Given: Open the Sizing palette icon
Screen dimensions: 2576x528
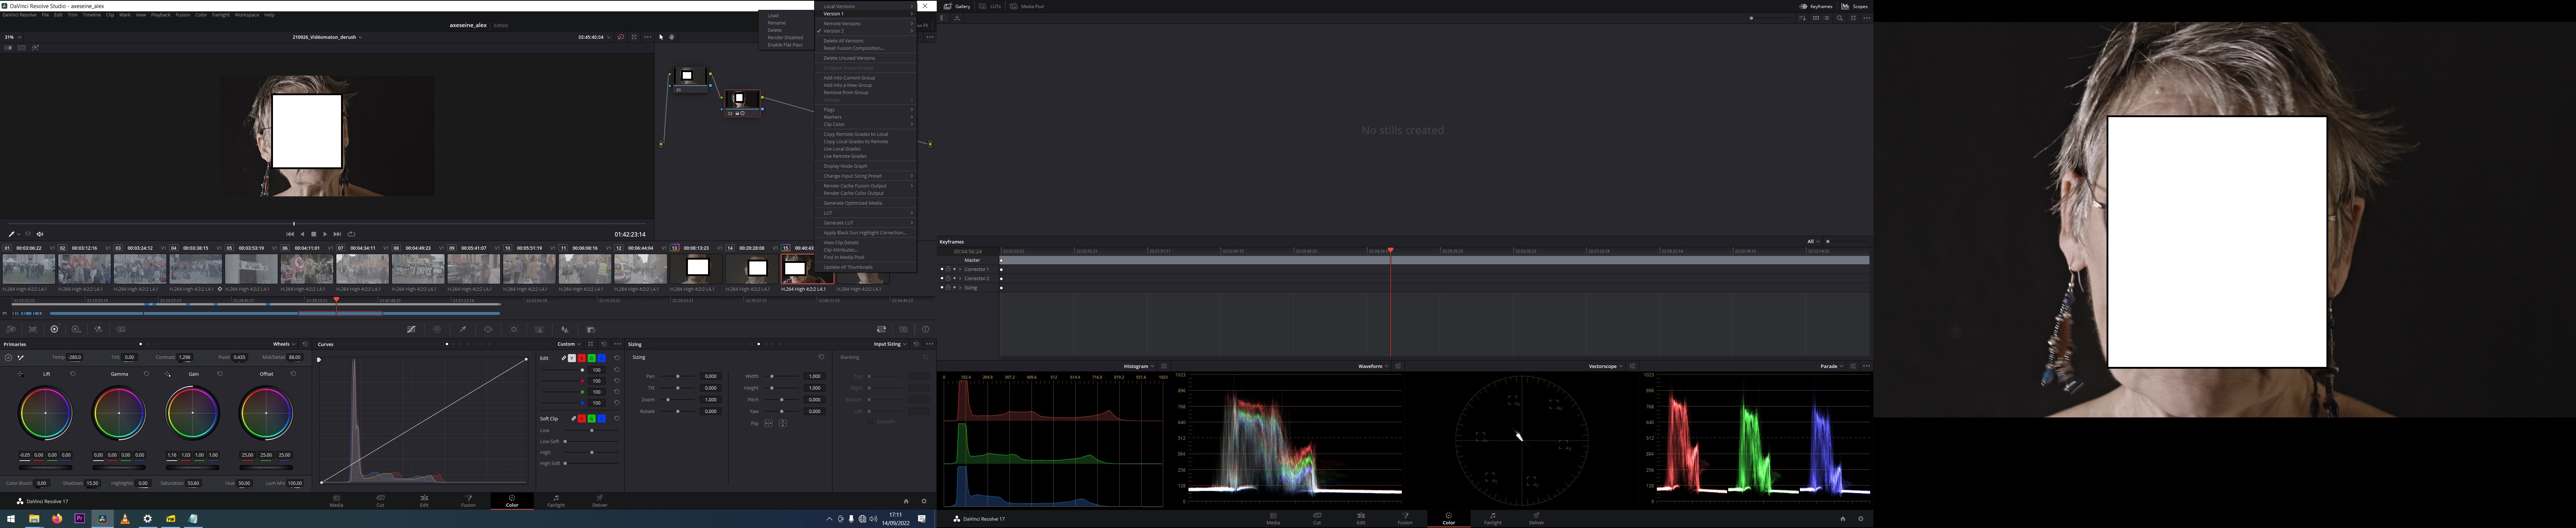Looking at the screenshot, I should [881, 329].
